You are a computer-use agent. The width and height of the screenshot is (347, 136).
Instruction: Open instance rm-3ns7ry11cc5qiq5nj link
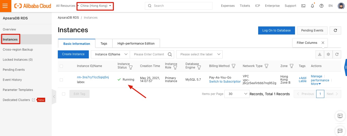[x=93, y=77]
